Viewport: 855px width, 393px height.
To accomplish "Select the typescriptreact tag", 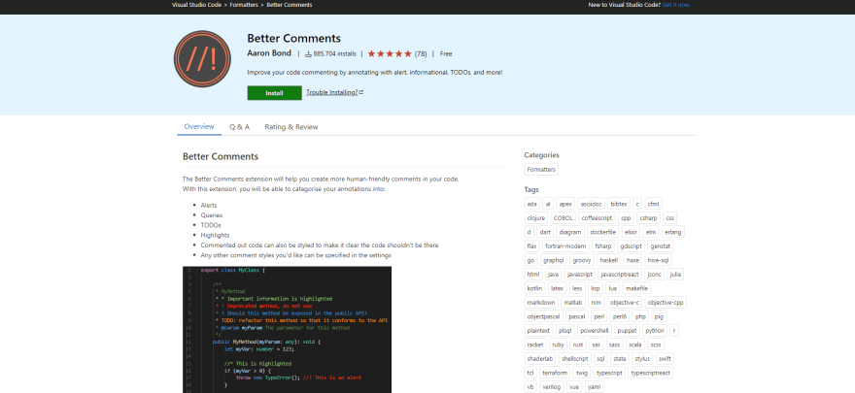I will coord(650,374).
